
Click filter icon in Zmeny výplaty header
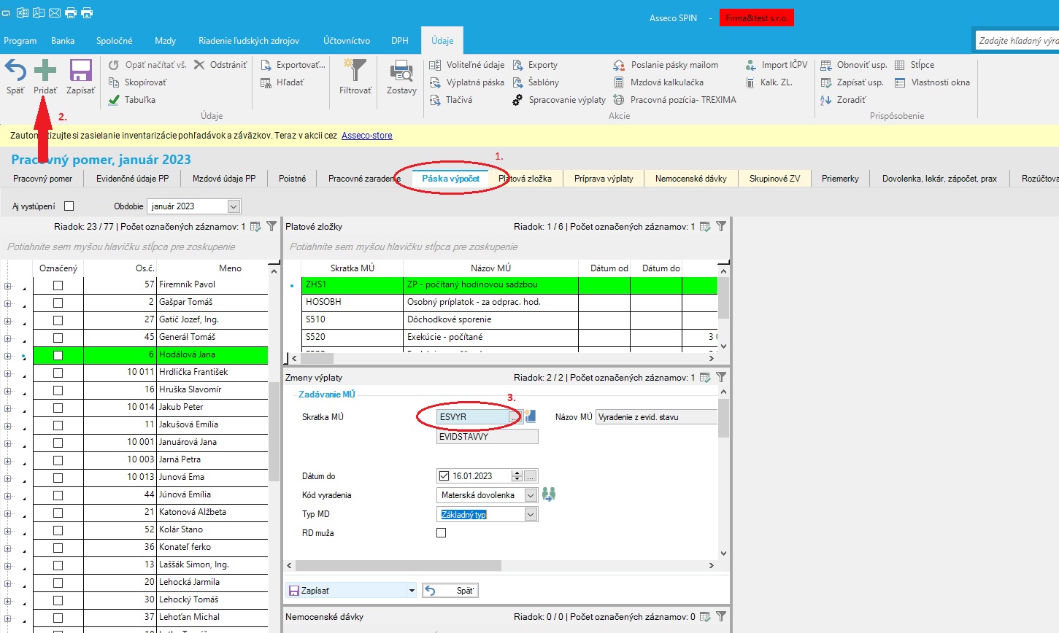(x=721, y=377)
